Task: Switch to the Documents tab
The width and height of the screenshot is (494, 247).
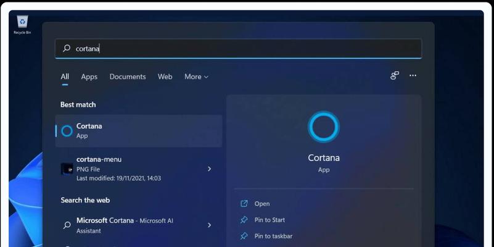Action: pyautogui.click(x=128, y=77)
